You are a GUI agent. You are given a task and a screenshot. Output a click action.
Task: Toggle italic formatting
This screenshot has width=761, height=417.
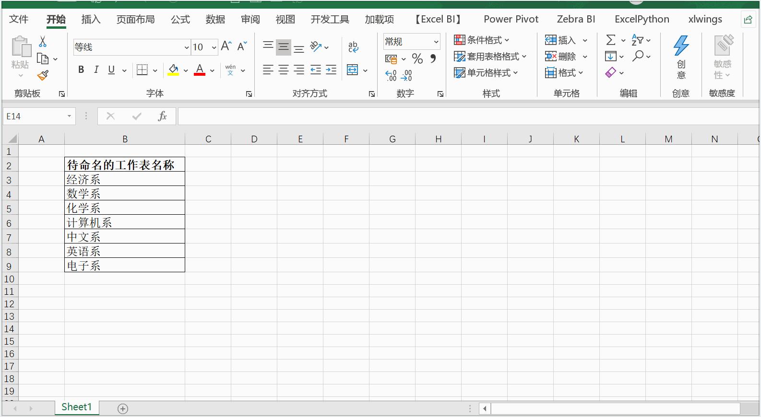[x=96, y=70]
